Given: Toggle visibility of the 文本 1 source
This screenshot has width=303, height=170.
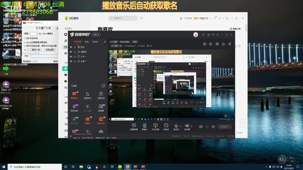Looking at the screenshot, I should (71, 56).
